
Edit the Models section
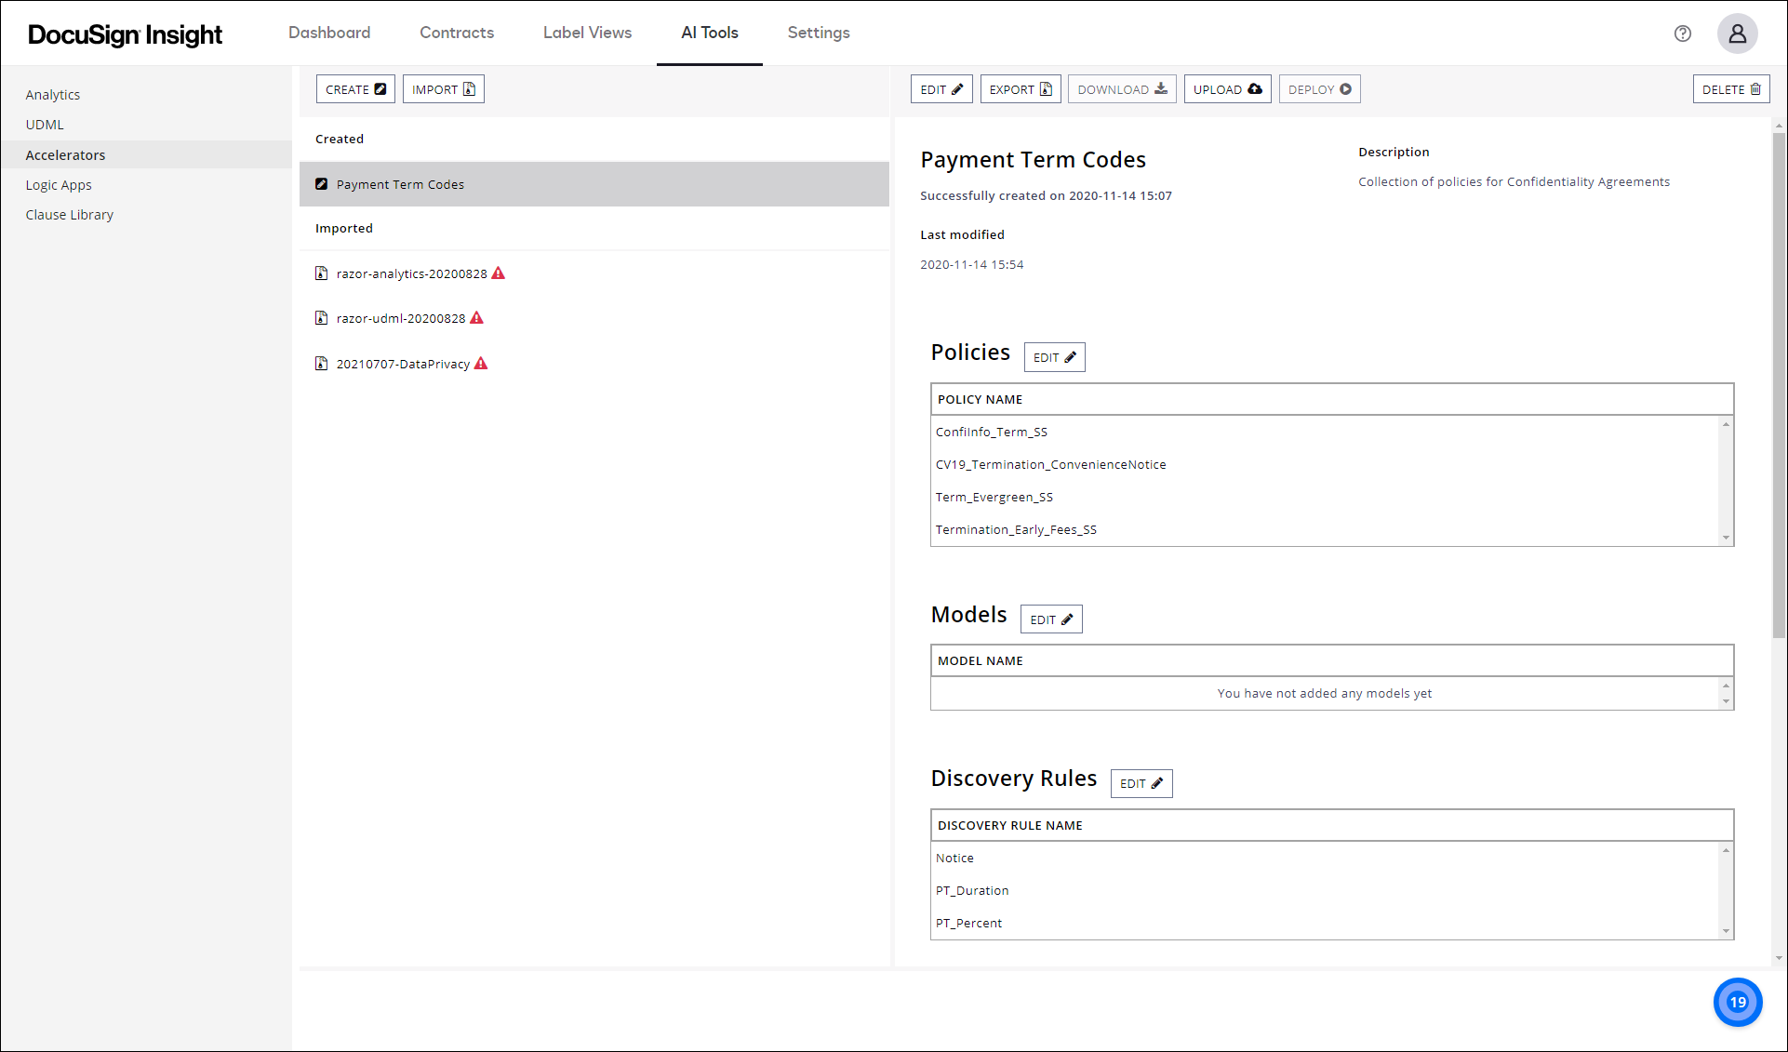[x=1050, y=619]
